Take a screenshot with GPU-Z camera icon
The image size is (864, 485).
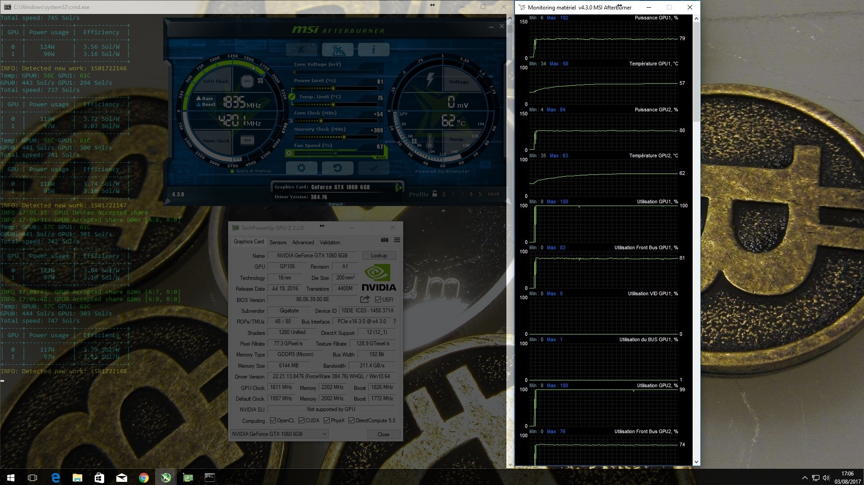tap(385, 240)
